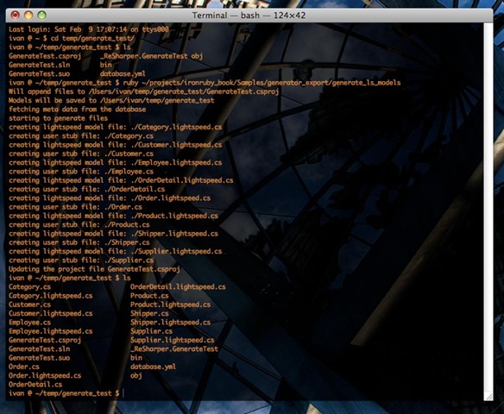
Task: Select 'creating user stub file: ./Product.cs' line
Action: tap(79, 225)
